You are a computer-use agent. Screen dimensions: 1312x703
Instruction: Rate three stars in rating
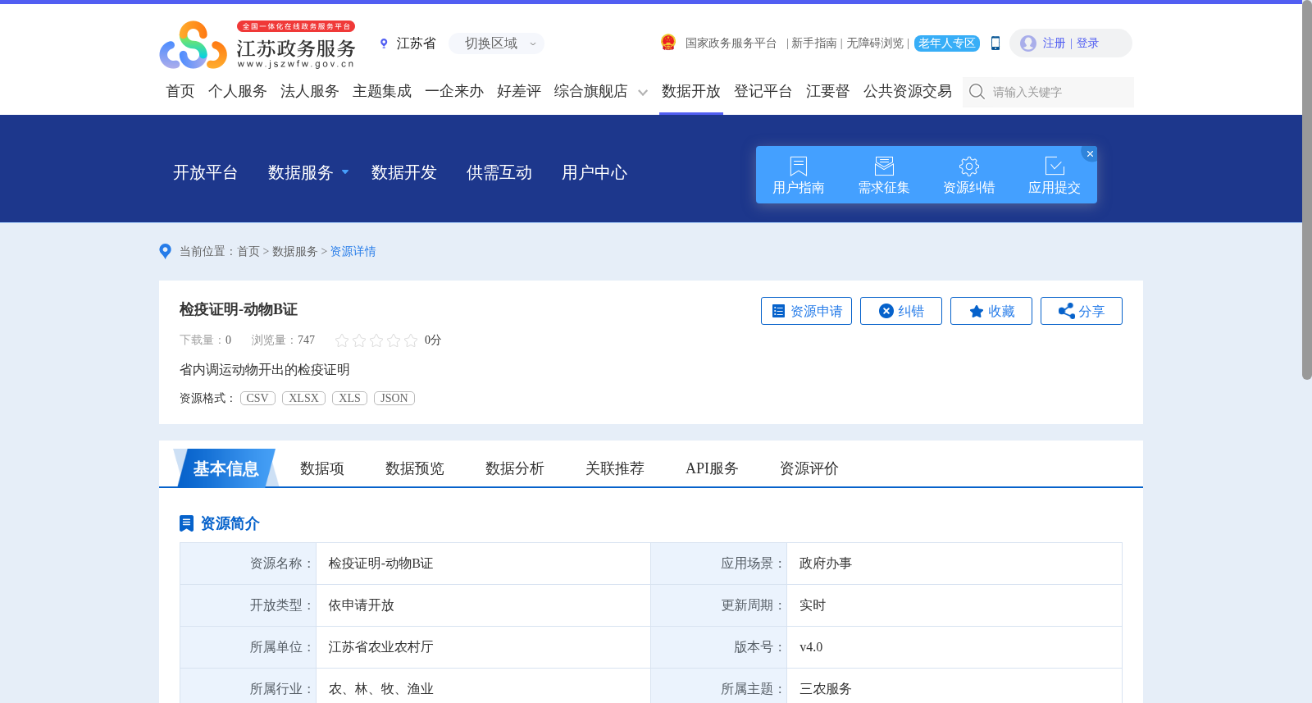click(x=376, y=340)
